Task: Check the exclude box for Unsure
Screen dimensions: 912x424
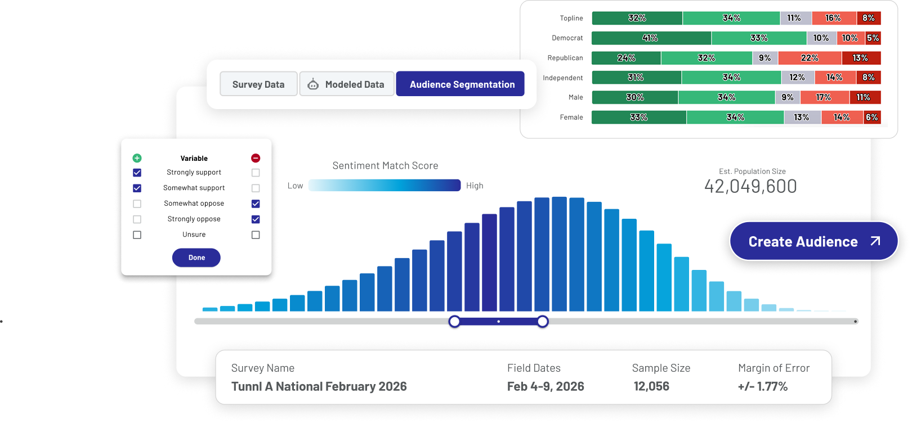Action: tap(256, 234)
